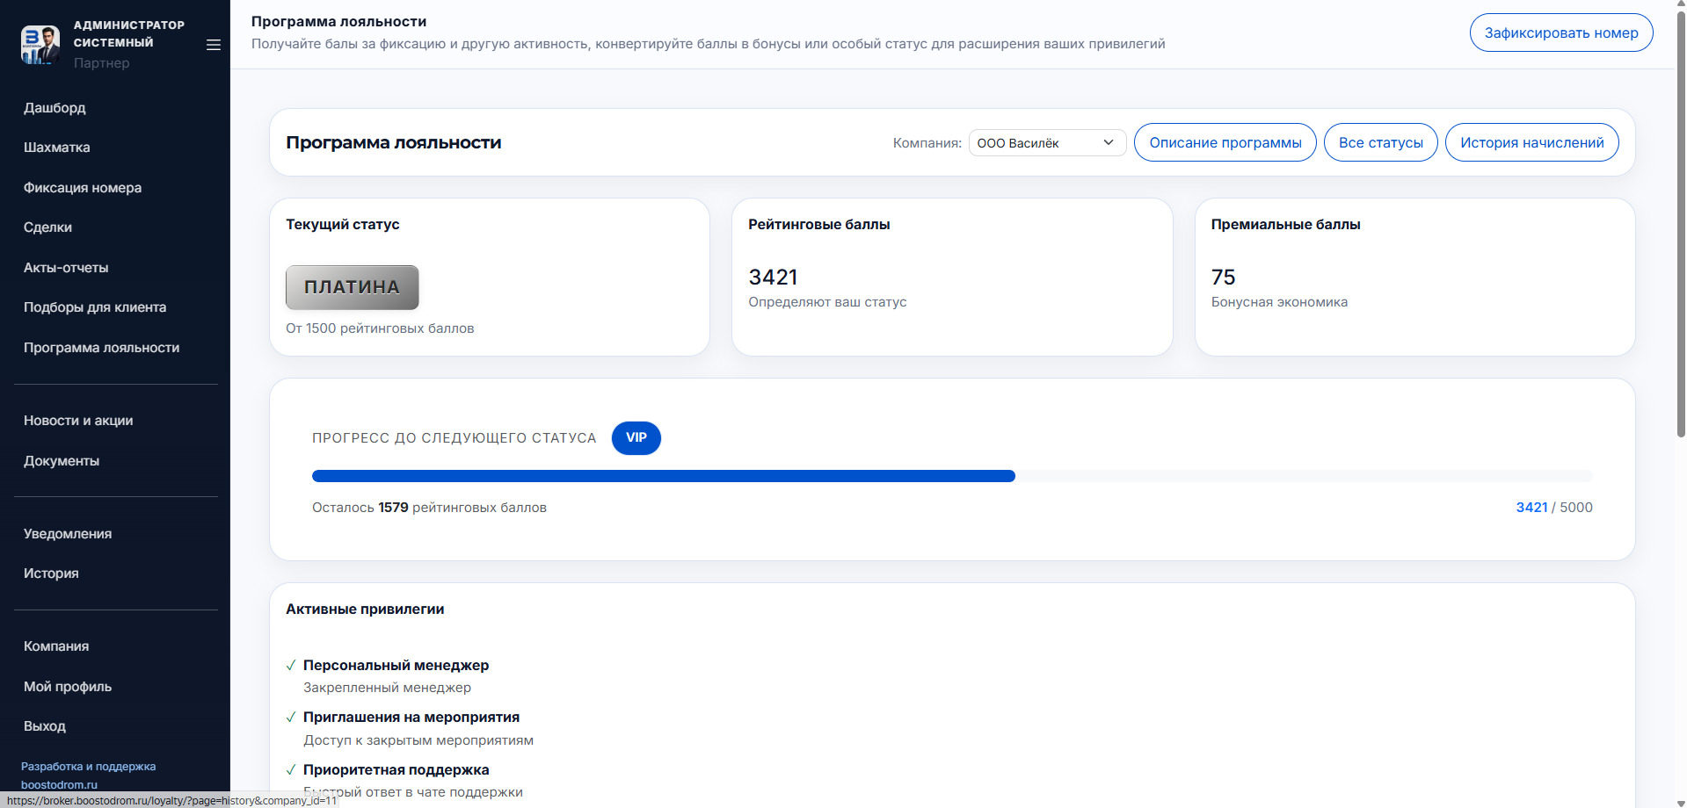Image resolution: width=1687 pixels, height=808 pixels.
Task: Click the ПЛАТИНА status badge
Action: click(352, 287)
